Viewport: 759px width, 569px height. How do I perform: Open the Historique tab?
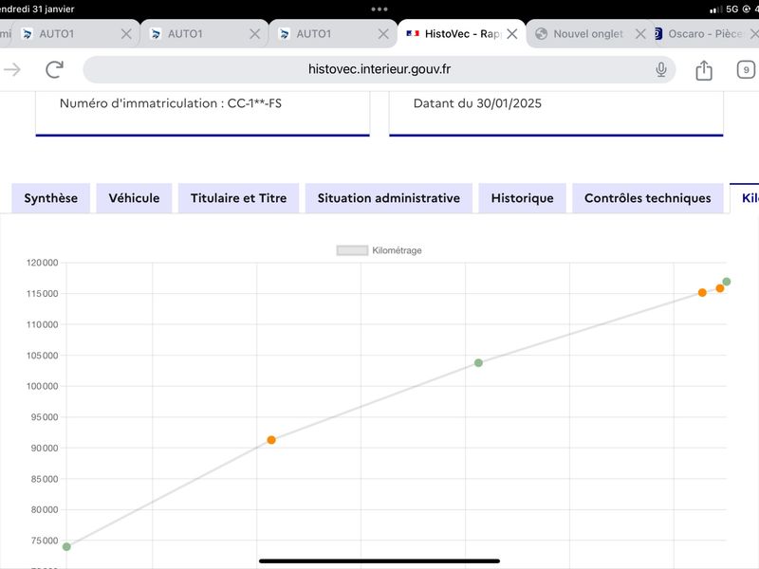tap(523, 198)
